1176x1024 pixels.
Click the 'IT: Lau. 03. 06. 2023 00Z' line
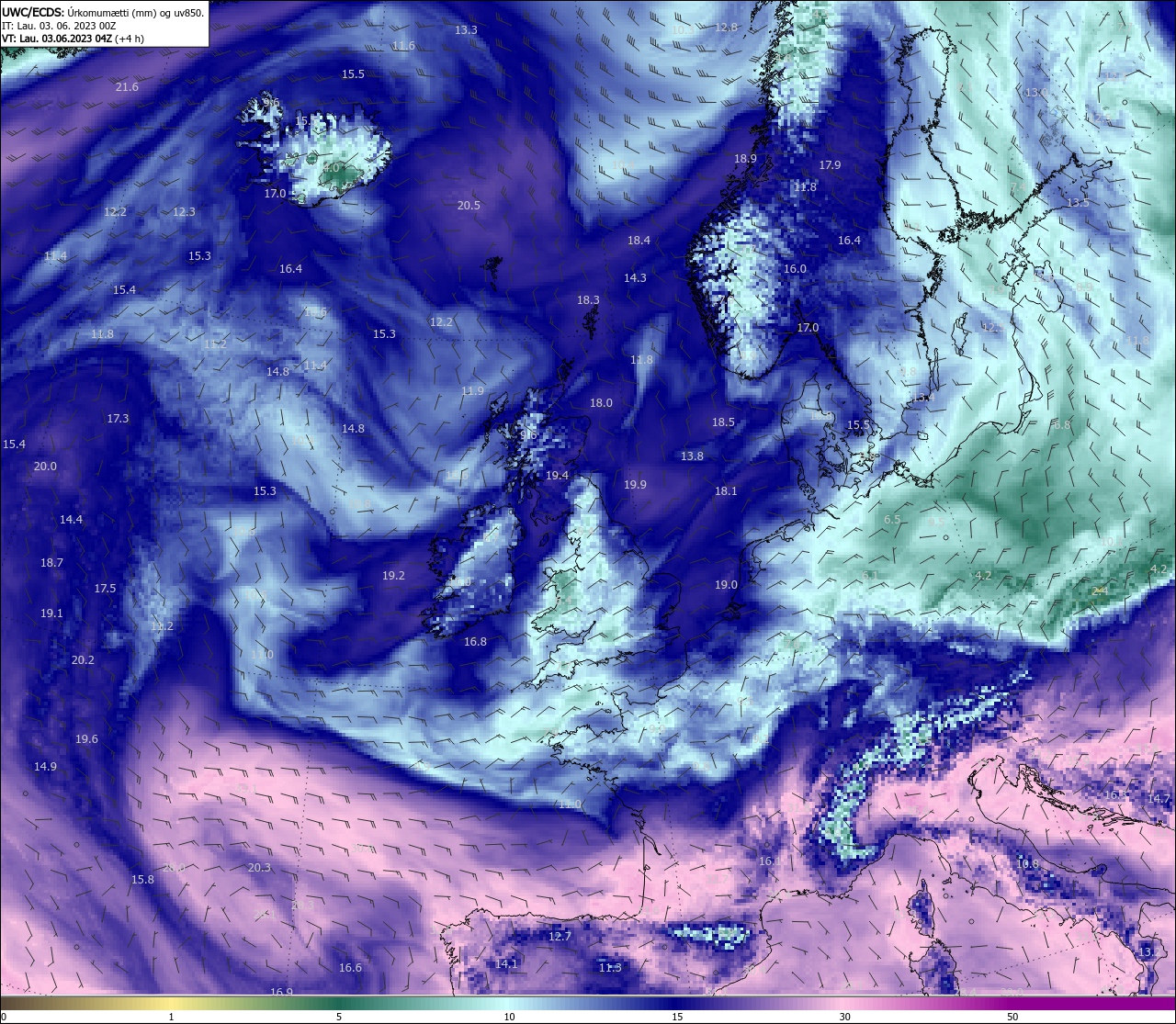[59, 26]
